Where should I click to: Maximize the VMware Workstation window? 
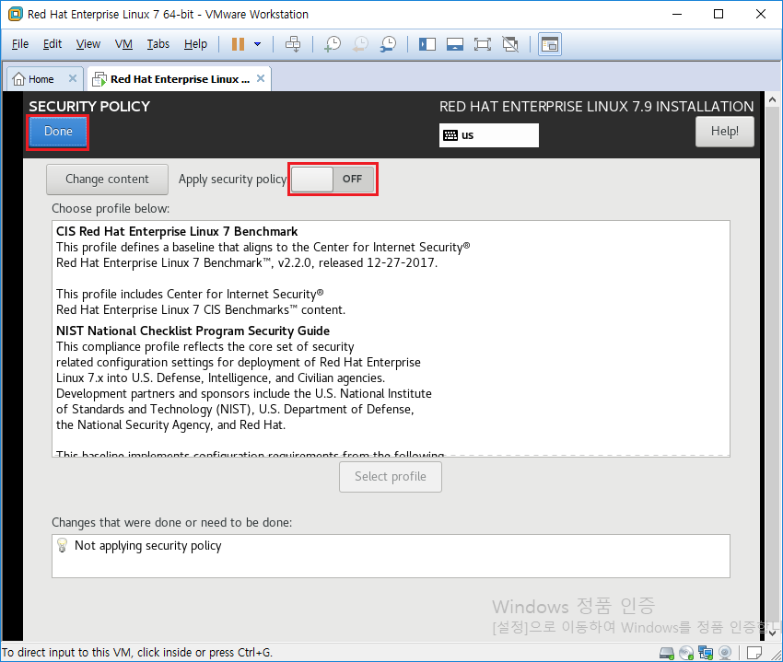pyautogui.click(x=719, y=14)
